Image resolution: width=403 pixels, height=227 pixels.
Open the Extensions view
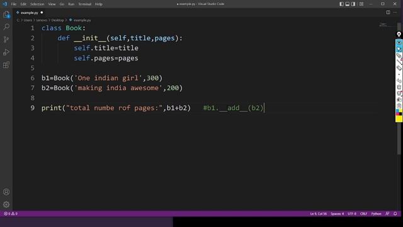click(6, 65)
